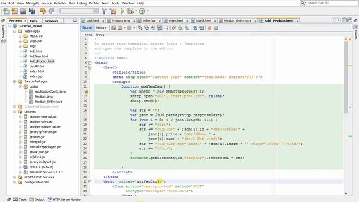Click Find Previous Occurrence editor icon

point(146,28)
